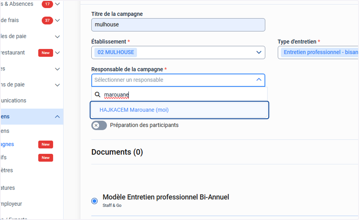Expand the ns de paie sidebar chevron

tap(57, 85)
